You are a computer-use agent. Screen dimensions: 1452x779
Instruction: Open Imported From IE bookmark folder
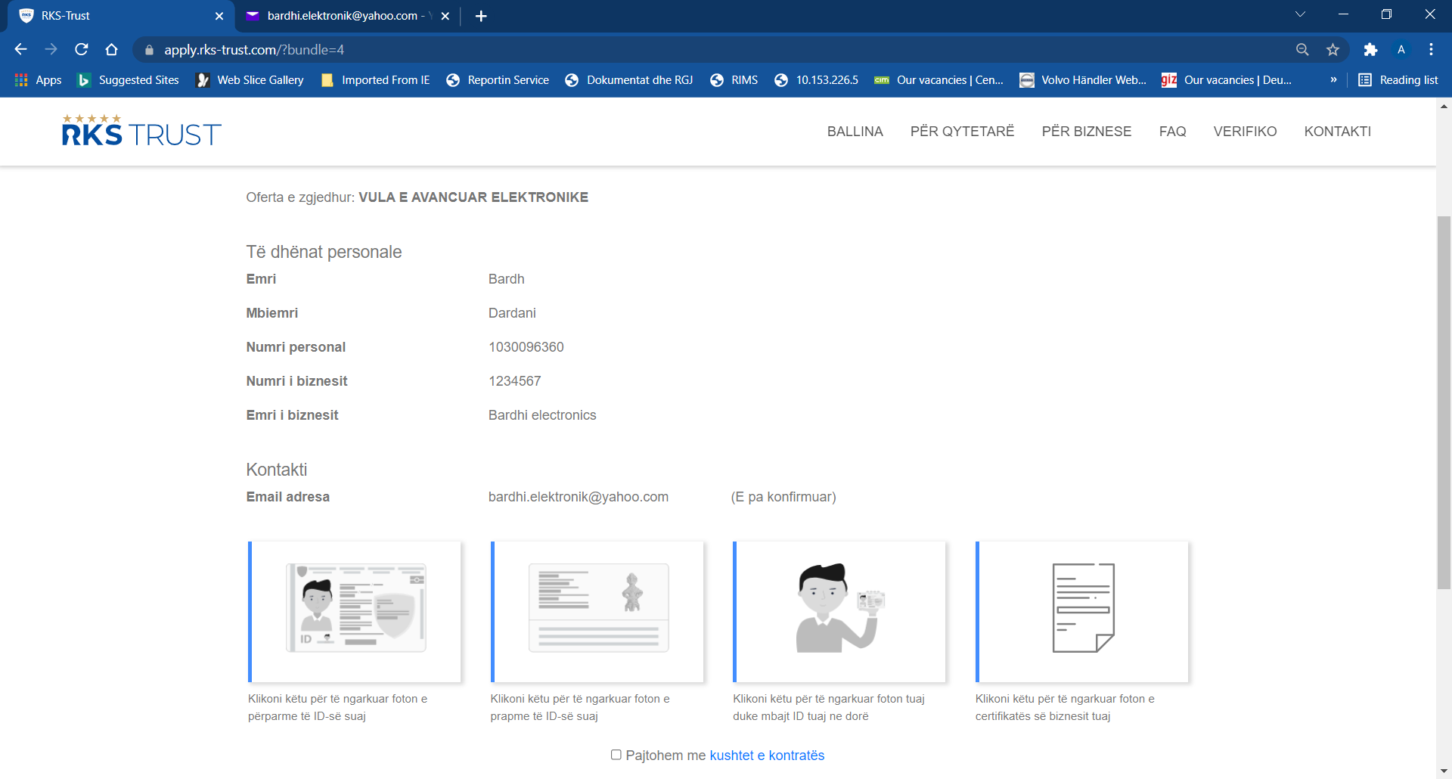pos(376,79)
